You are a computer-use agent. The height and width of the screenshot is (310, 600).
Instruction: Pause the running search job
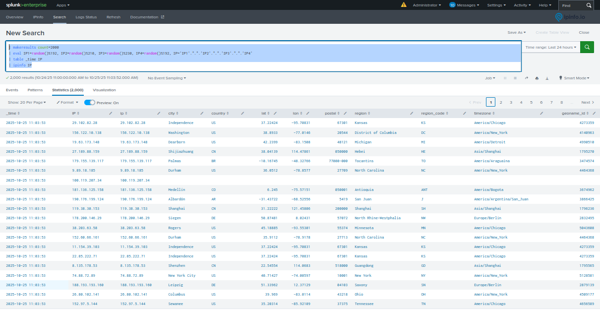coord(505,78)
